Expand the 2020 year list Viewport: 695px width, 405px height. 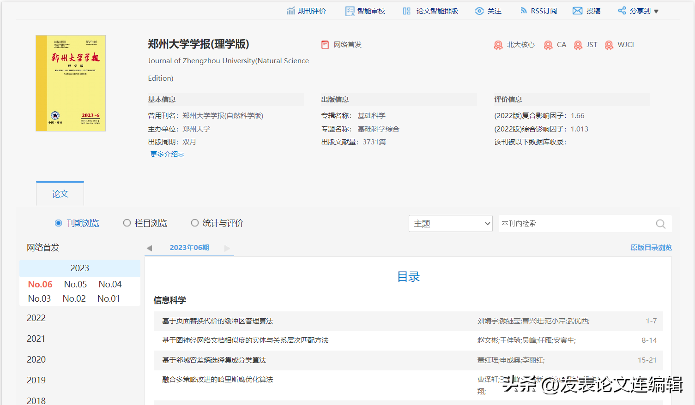36,360
